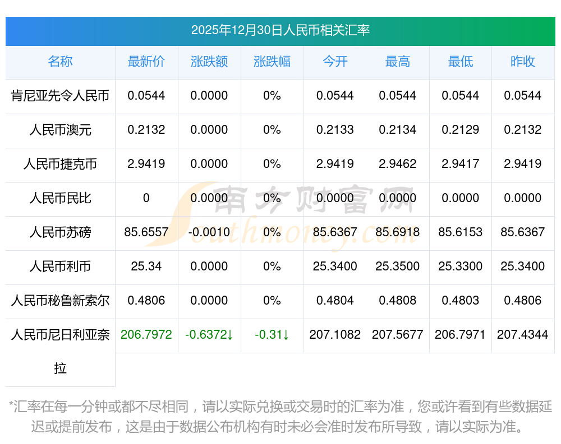Screen dimensions: 561x444
Task: Click the 名称 column header
Action: (60, 62)
